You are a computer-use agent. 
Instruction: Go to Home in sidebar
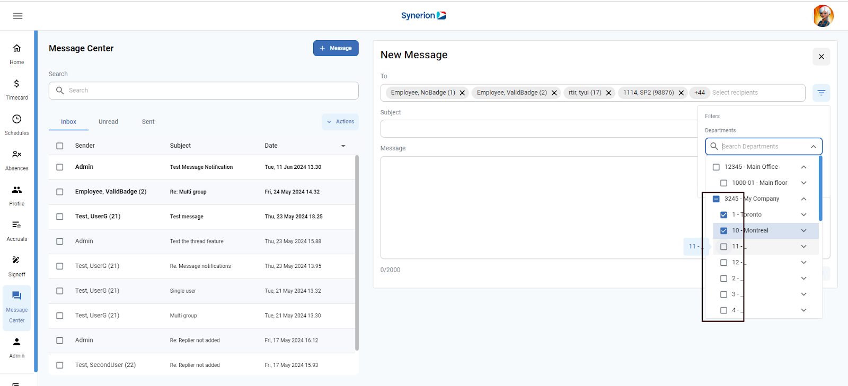click(17, 54)
